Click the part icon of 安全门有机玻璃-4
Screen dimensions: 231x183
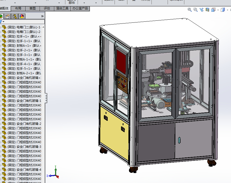tap(4, 169)
